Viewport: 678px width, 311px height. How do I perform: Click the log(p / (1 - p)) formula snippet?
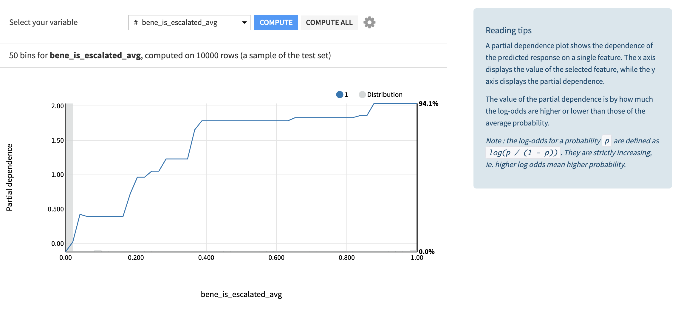pos(523,153)
